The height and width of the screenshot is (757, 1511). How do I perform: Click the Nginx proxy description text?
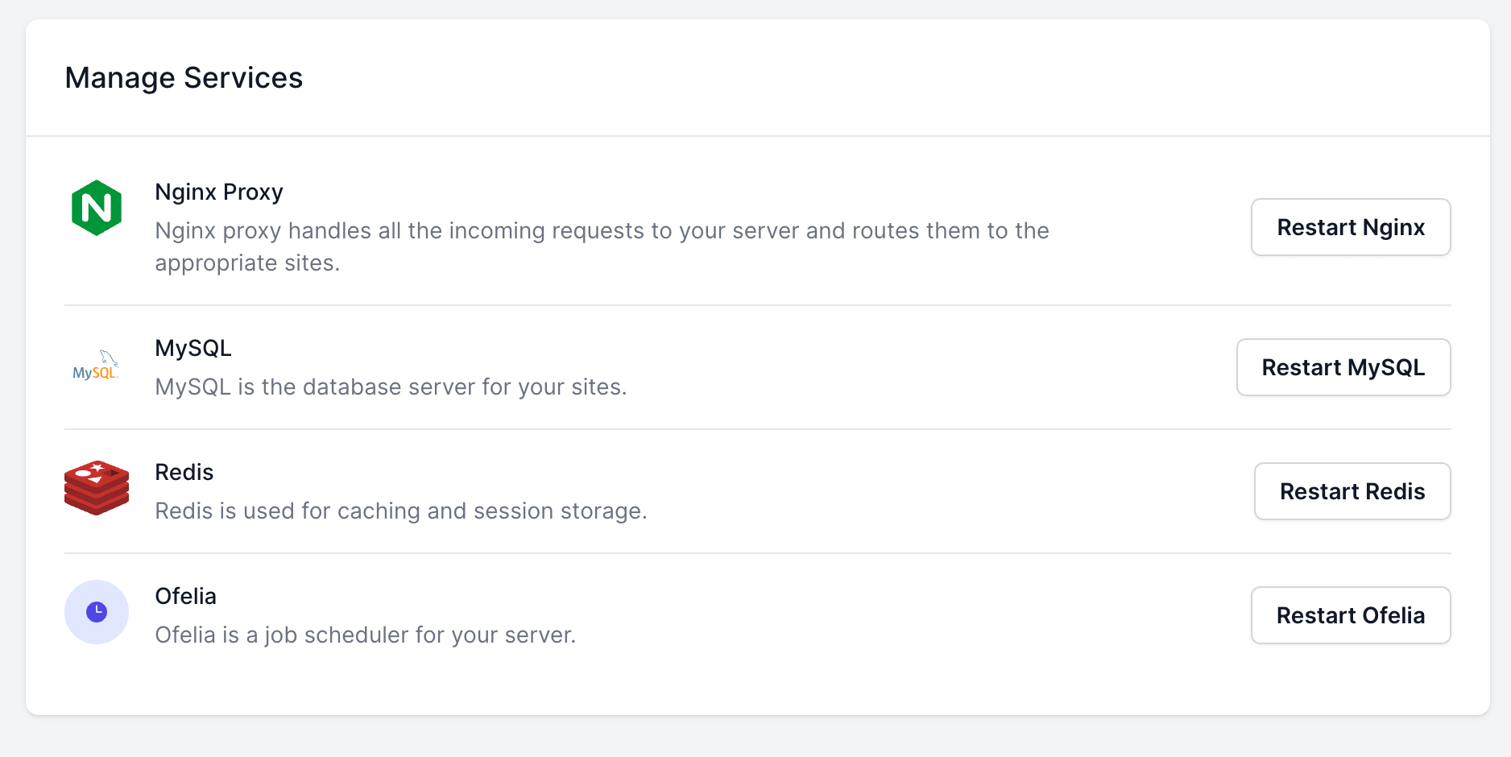point(602,246)
